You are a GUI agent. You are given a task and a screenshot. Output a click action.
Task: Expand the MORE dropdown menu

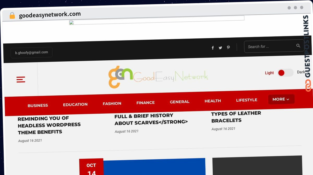281,99
